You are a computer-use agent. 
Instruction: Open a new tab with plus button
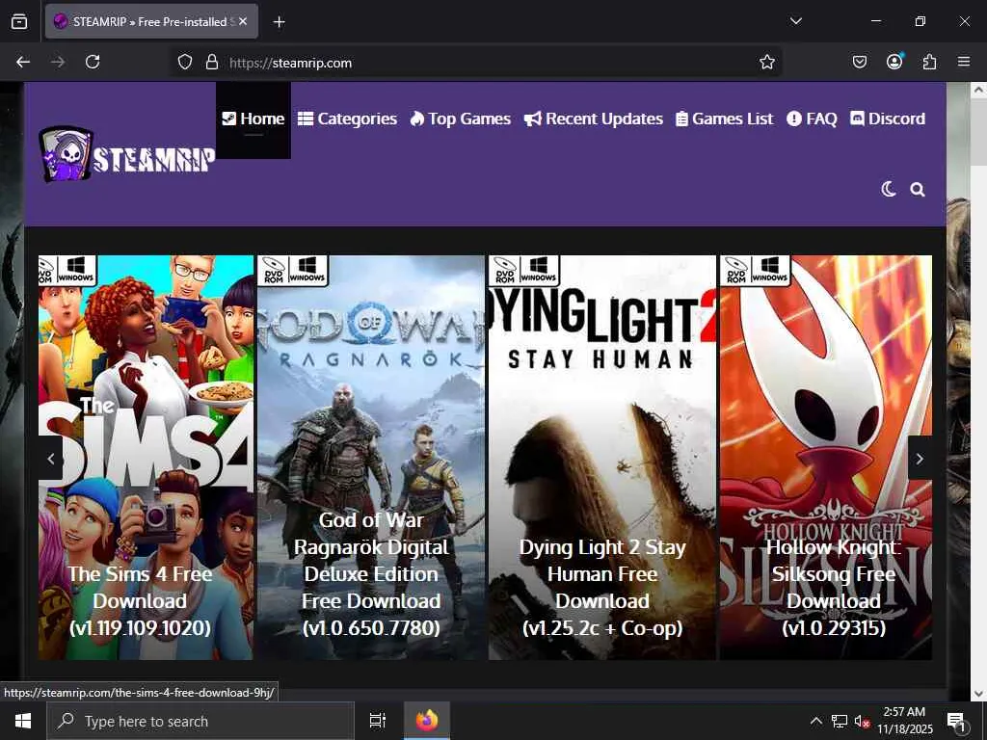click(x=279, y=22)
